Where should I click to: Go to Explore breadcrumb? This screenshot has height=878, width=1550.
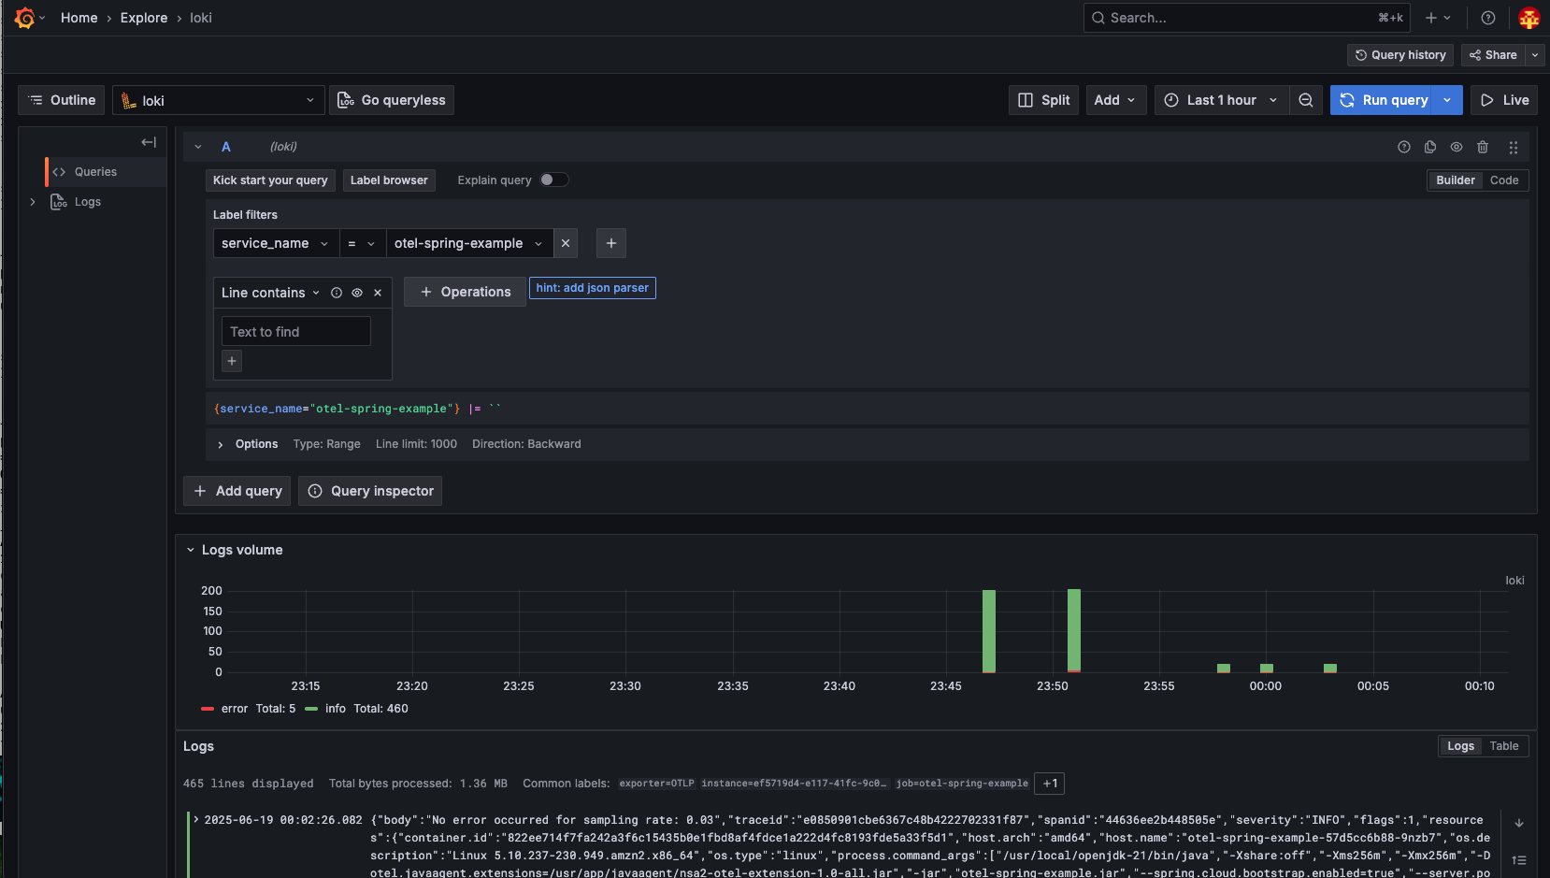144,18
